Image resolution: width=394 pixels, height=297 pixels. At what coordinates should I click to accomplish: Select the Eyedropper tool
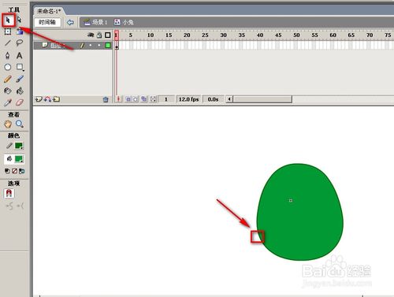click(x=8, y=102)
